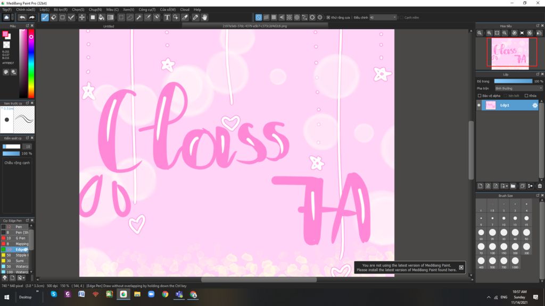The image size is (545, 306).
Task: Open Chrome from the taskbar
Action: point(165,294)
